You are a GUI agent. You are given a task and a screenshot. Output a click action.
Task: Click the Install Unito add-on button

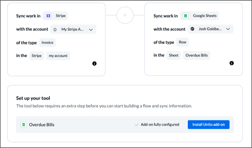pos(209,125)
